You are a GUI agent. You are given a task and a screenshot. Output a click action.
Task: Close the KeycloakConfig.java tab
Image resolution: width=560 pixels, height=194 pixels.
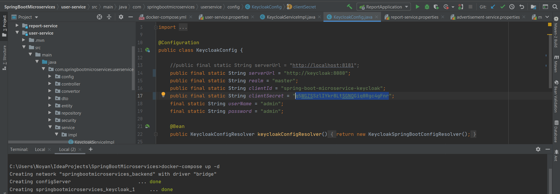[377, 17]
